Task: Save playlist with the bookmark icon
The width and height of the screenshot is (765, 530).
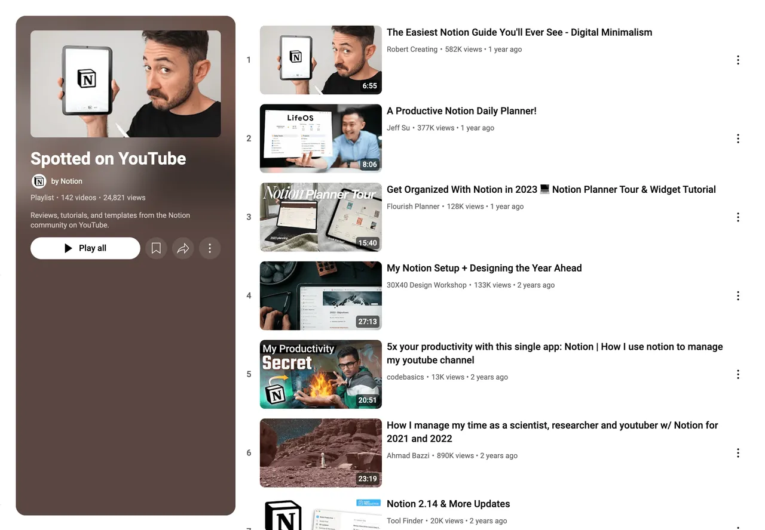Action: (156, 248)
